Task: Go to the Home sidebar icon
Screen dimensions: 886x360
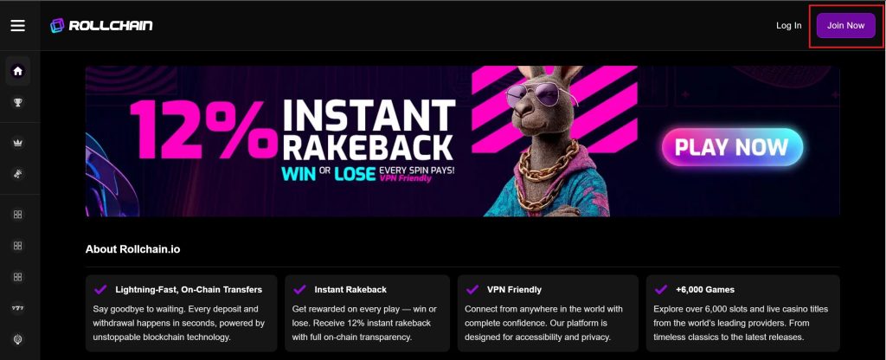Action: click(x=17, y=71)
